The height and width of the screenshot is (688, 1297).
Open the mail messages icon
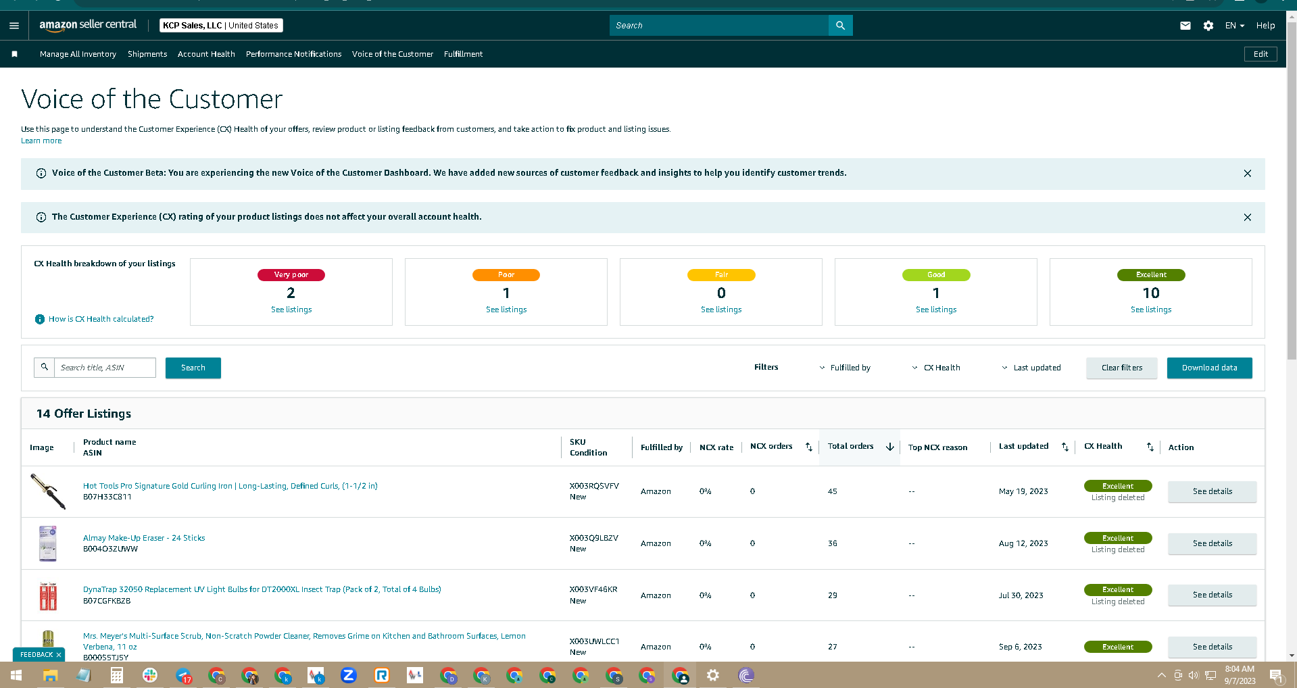1185,26
